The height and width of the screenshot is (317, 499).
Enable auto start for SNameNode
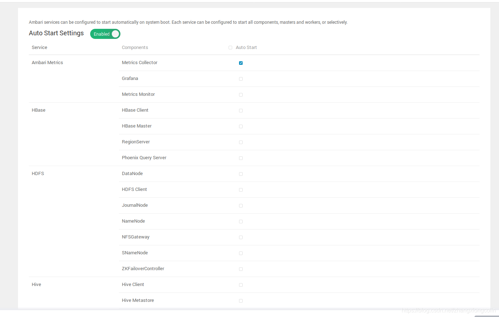(241, 253)
